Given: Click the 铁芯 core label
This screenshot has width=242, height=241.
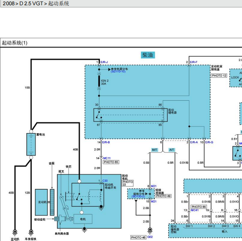Looking at the screenshot, I should [69, 167].
